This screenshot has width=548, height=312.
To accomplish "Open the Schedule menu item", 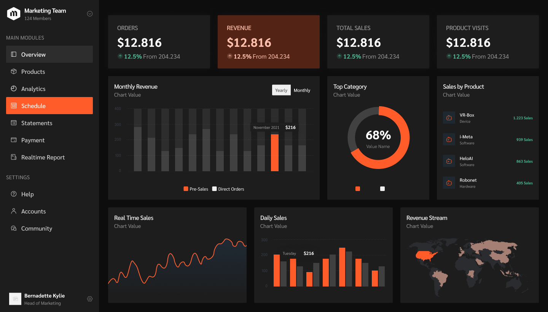I will pos(49,106).
